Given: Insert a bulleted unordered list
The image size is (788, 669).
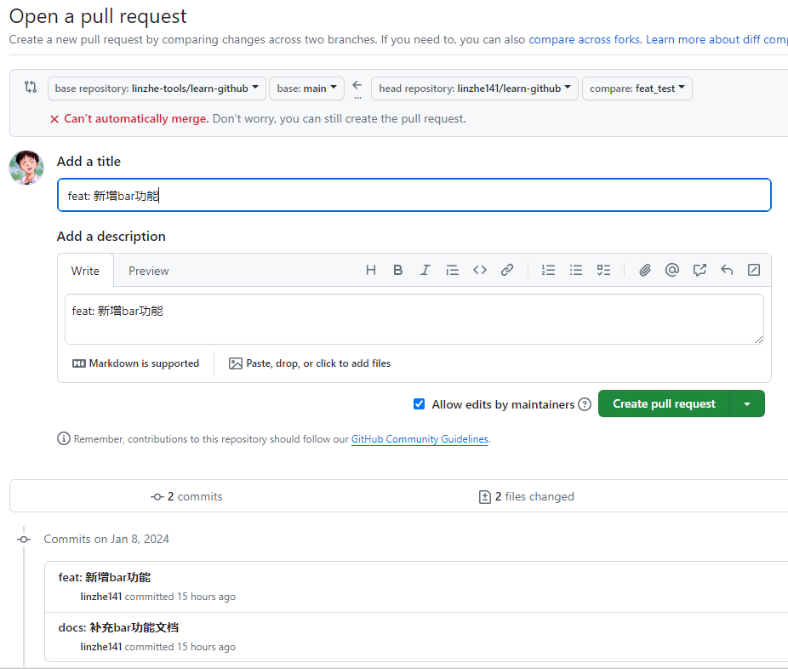Looking at the screenshot, I should (576, 271).
